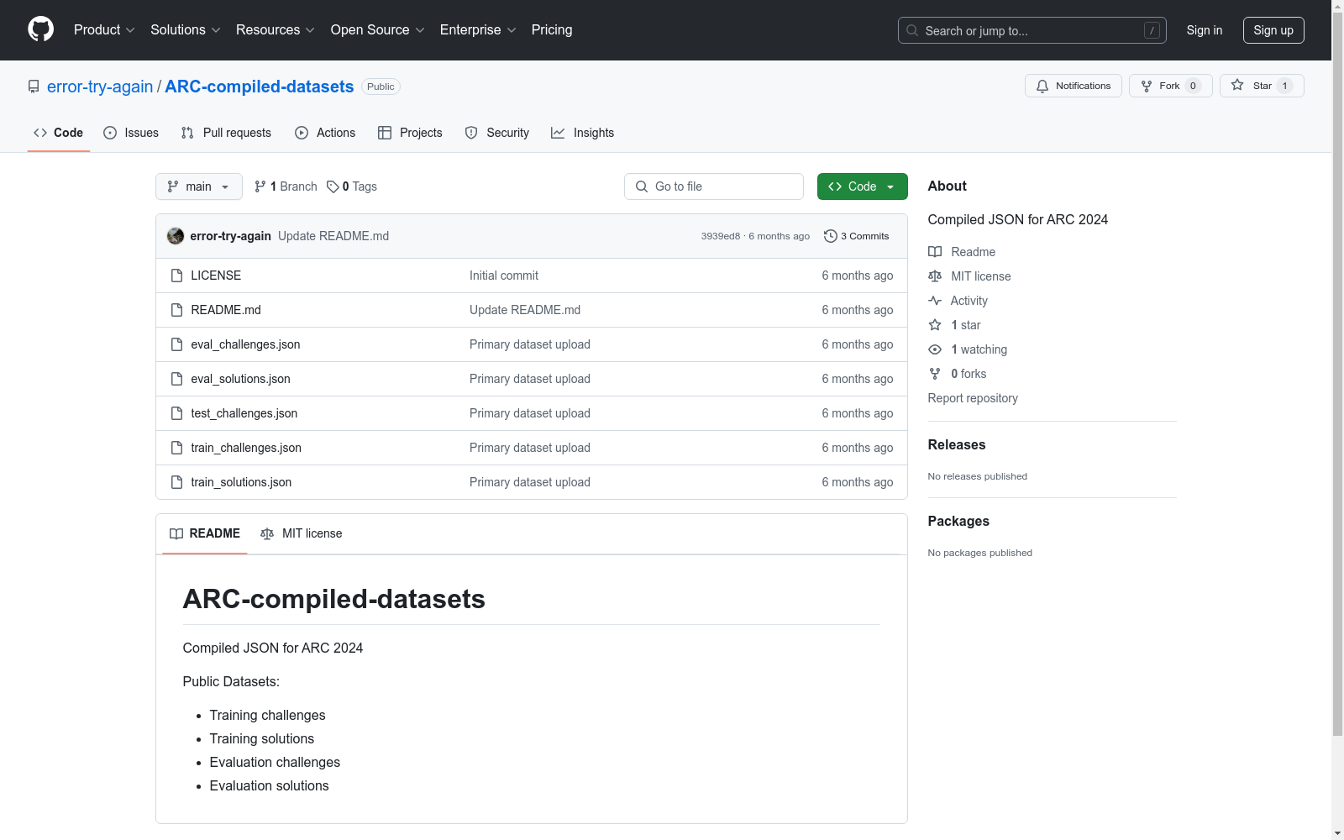Click the file icon beside train_solutions.json

(x=176, y=482)
